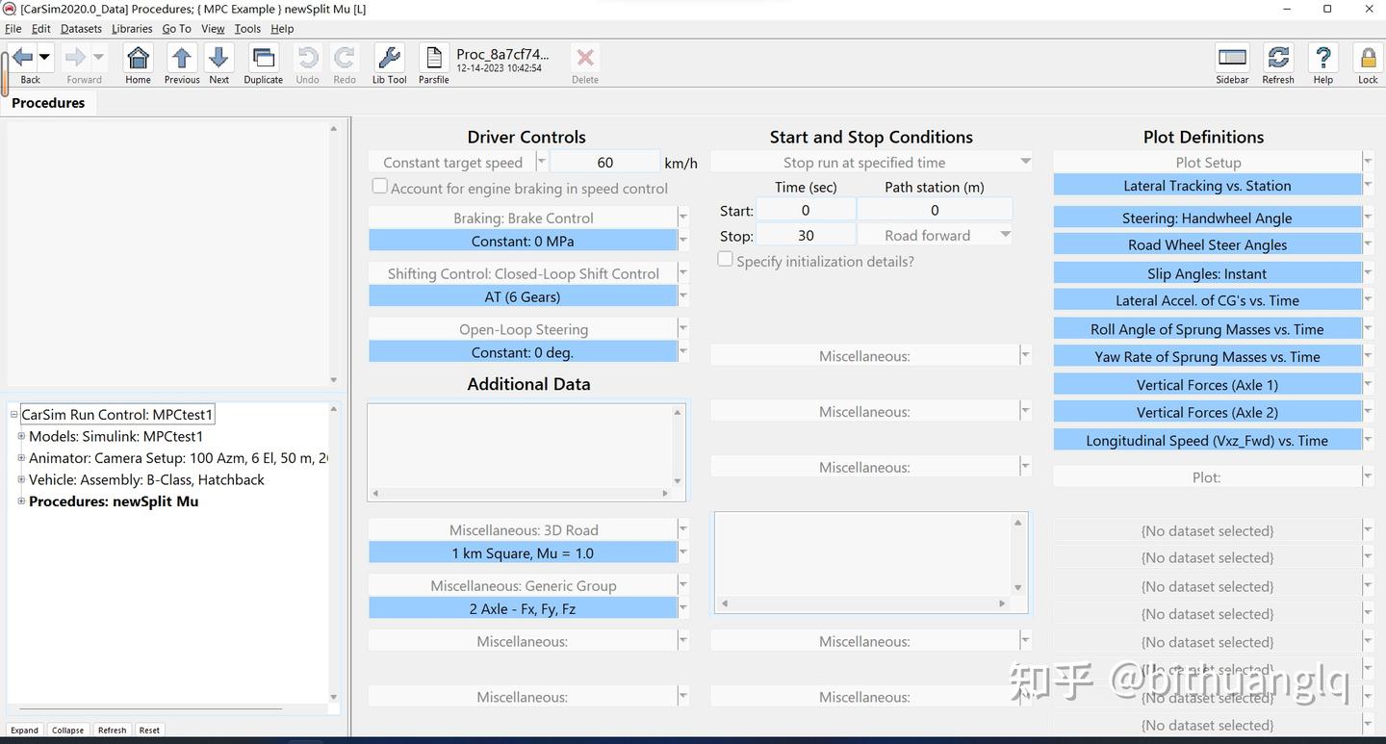Viewport: 1386px width, 744px height.
Task: Click the Next dataset arrow icon
Action: (219, 60)
